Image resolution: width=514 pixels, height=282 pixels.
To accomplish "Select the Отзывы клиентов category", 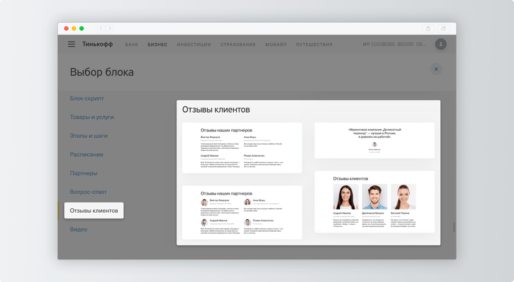I will coord(94,211).
